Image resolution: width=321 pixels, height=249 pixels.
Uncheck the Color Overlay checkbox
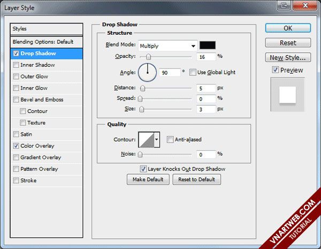pyautogui.click(x=17, y=146)
